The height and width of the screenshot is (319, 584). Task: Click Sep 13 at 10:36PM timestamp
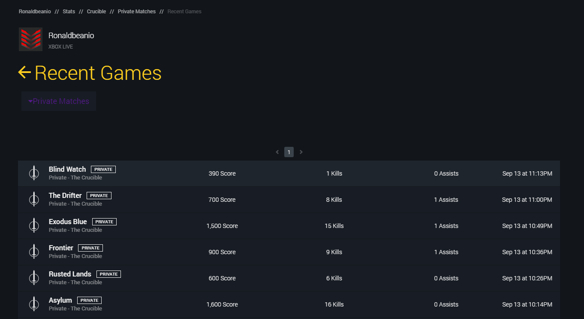click(x=527, y=252)
